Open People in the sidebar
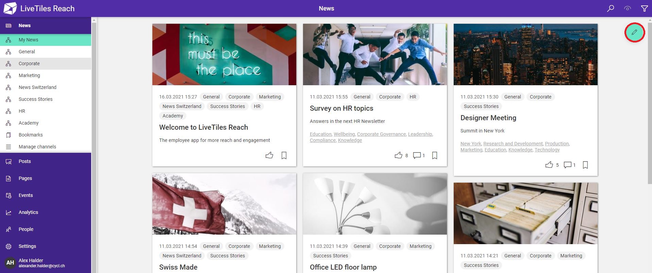Viewport: 652px width, 273px height. (46, 229)
